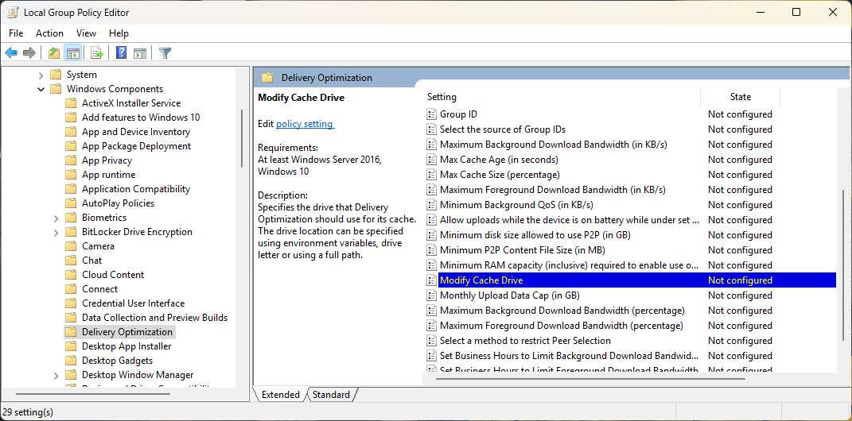852x421 pixels.
Task: Open the View menu
Action: (86, 33)
